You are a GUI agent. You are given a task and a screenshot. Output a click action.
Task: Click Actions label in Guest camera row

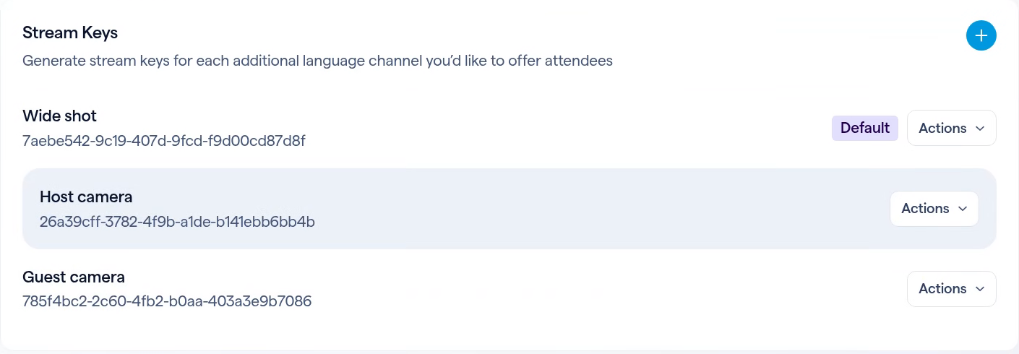click(942, 288)
